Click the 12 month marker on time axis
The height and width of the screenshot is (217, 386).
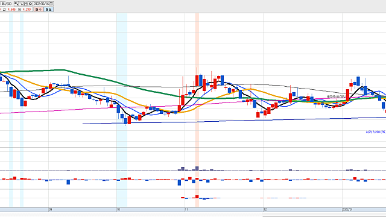click(x=265, y=210)
